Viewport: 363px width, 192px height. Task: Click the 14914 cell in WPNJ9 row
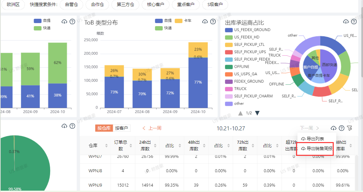coord(147,185)
